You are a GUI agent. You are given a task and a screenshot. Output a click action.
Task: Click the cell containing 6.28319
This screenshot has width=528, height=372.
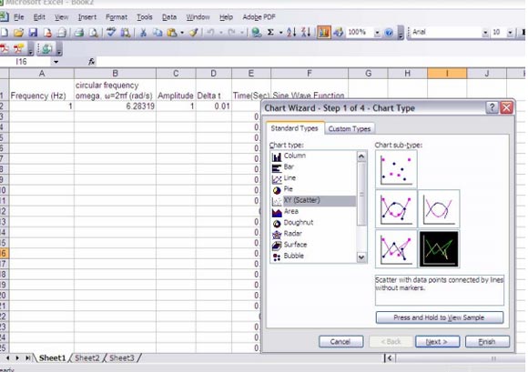point(115,106)
